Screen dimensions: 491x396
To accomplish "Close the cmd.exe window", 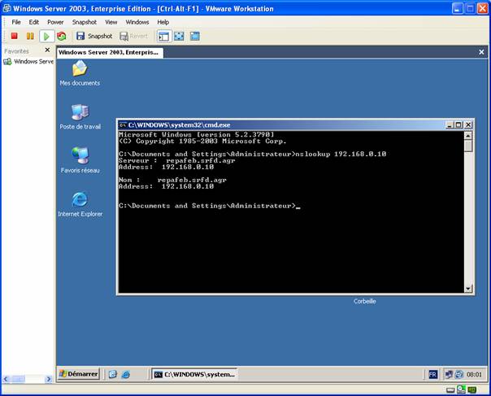I will pos(468,125).
